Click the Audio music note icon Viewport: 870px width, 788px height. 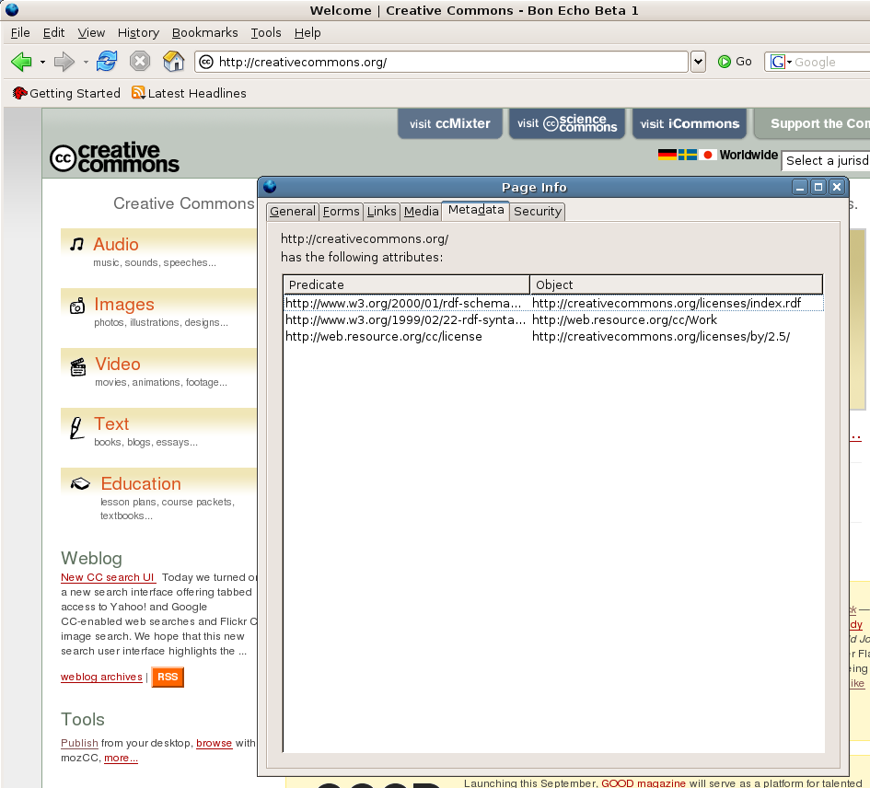pyautogui.click(x=76, y=244)
